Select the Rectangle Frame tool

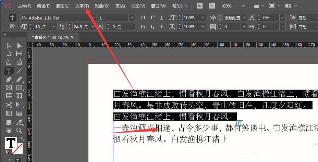(9, 87)
